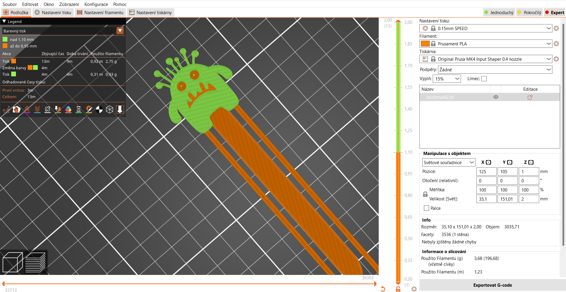Open the Výplň 15% dropdown
The height and width of the screenshot is (292, 566).
[x=447, y=79]
